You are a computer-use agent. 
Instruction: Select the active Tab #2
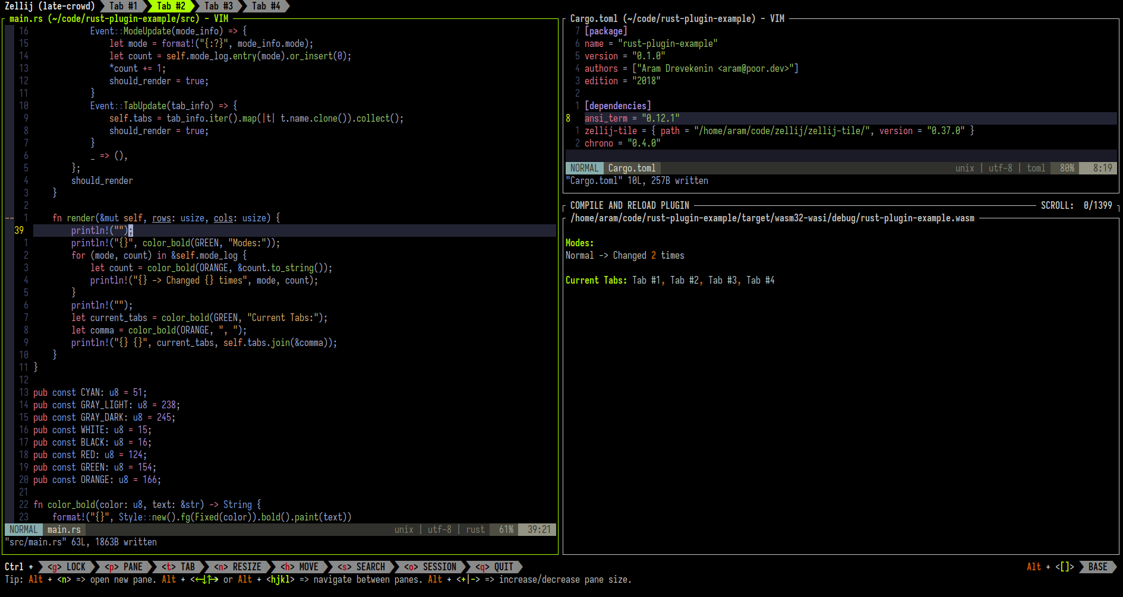click(171, 6)
